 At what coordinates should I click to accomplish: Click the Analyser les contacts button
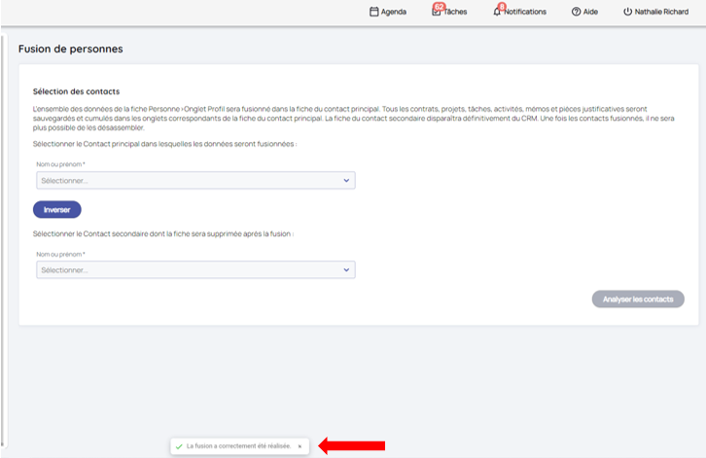point(637,299)
